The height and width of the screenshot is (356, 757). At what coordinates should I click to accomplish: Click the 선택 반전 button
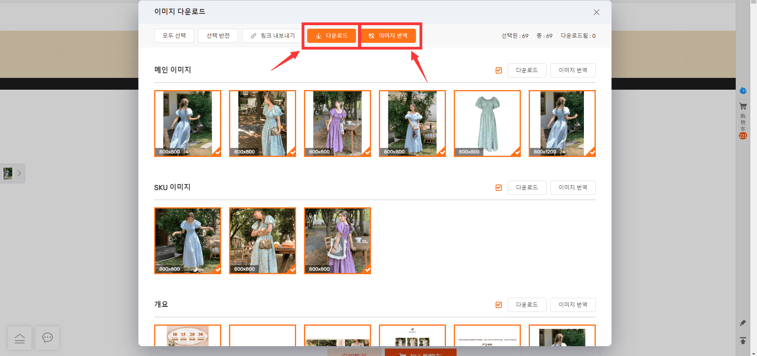point(218,36)
